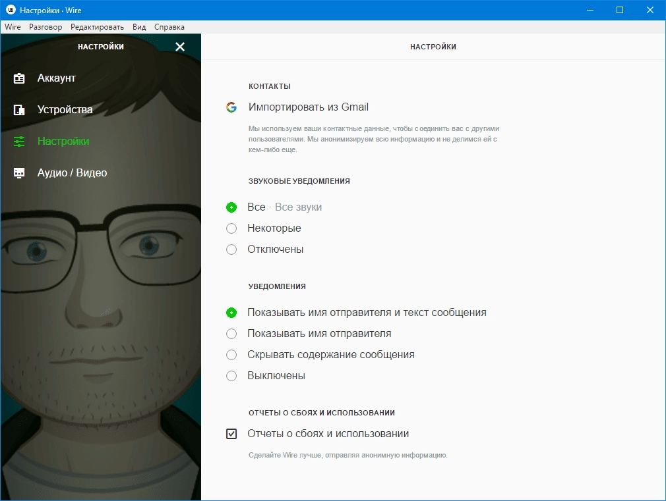Minimize the Wire window

pos(590,10)
